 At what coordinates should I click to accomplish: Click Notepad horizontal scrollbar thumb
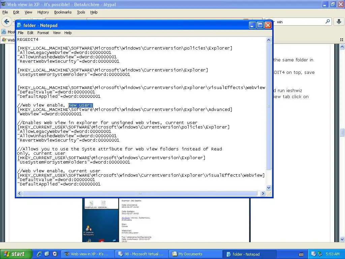(x=140, y=193)
